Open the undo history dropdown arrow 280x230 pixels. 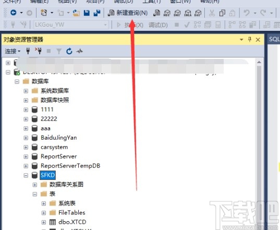255,13
